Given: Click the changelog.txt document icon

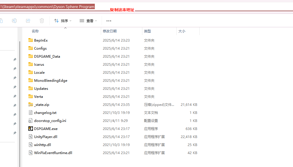Looking at the screenshot, I should tap(31, 112).
